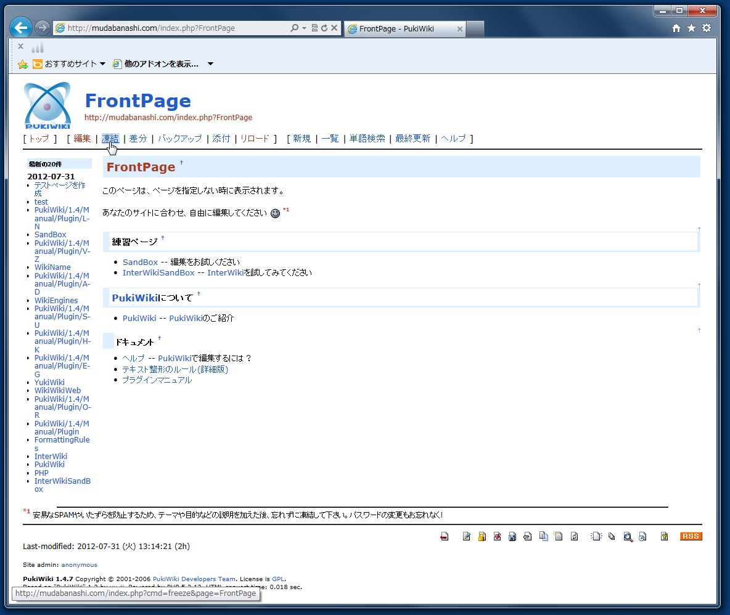The width and height of the screenshot is (730, 615).
Task: Click the padlock Freeze icon in footer toolbar
Action: coord(482,537)
